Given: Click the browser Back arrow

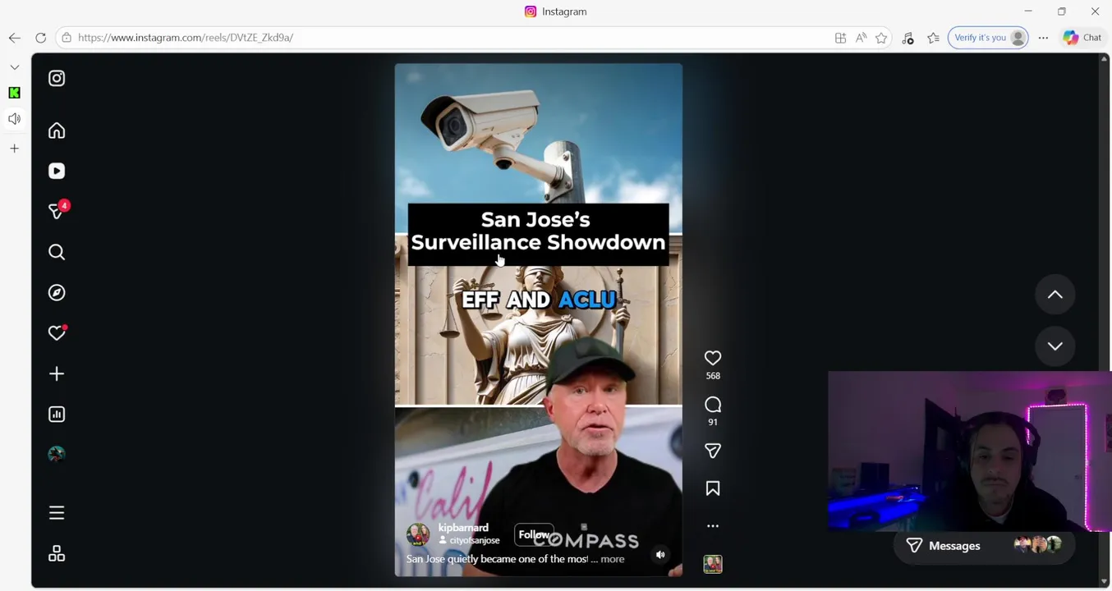Looking at the screenshot, I should 15,38.
